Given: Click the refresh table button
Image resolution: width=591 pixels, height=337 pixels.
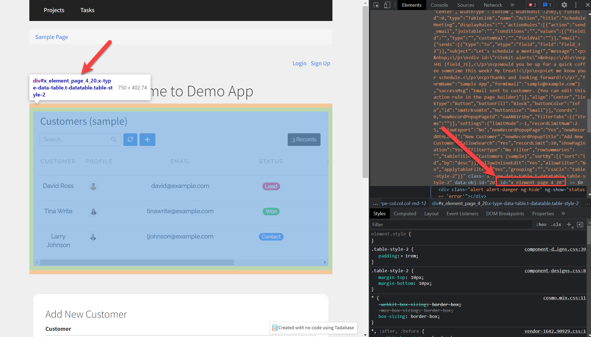Looking at the screenshot, I should click(130, 139).
